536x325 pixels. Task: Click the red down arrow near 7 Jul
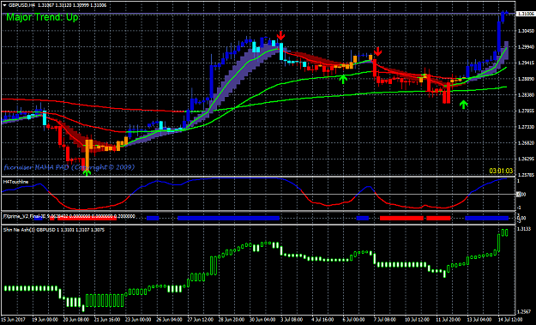377,51
